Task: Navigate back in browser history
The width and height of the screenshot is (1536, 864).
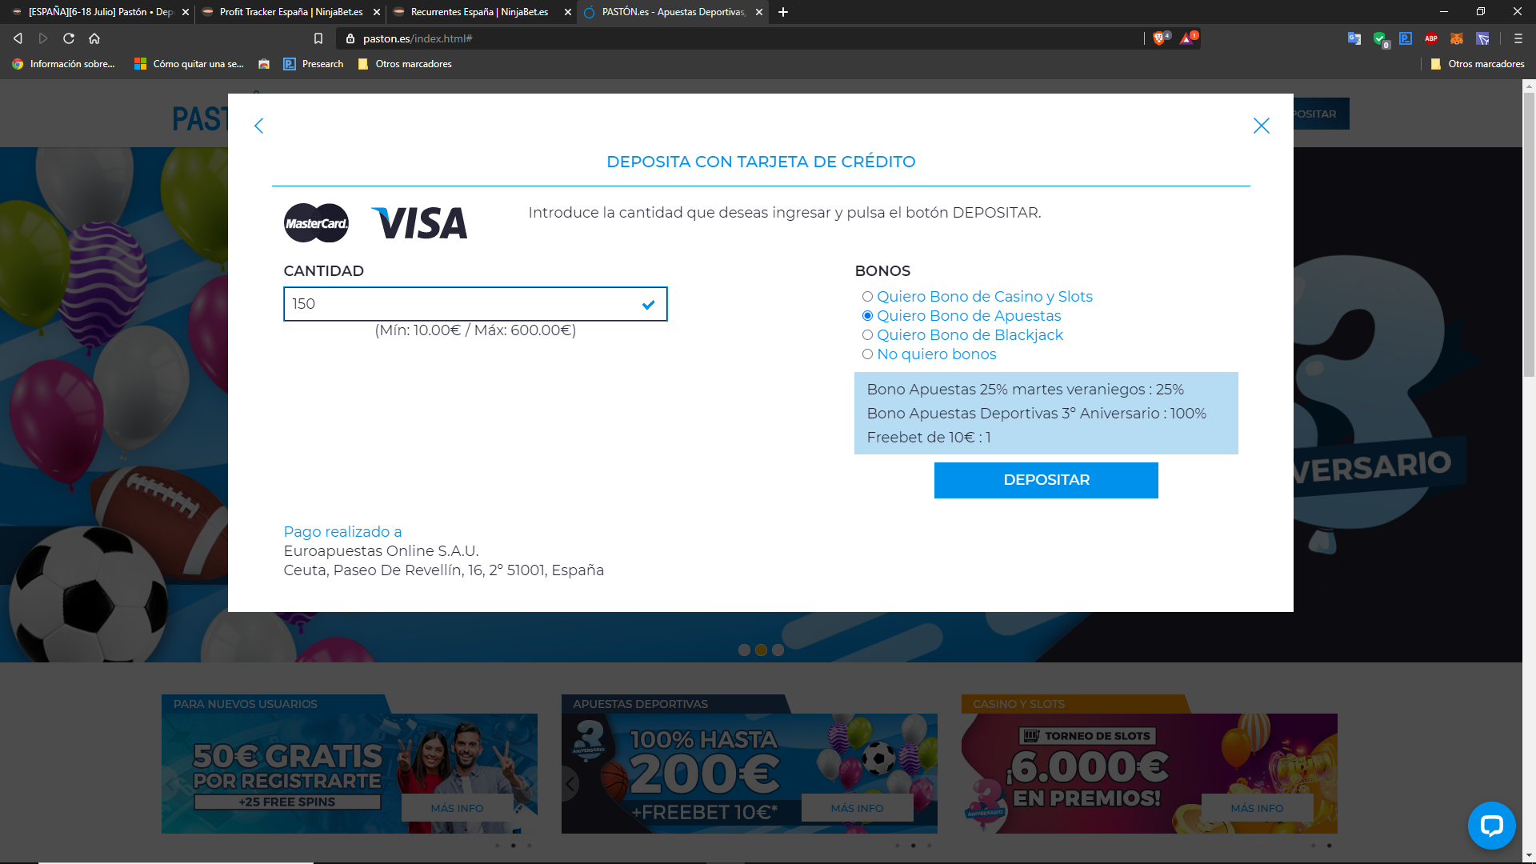Action: click(18, 38)
